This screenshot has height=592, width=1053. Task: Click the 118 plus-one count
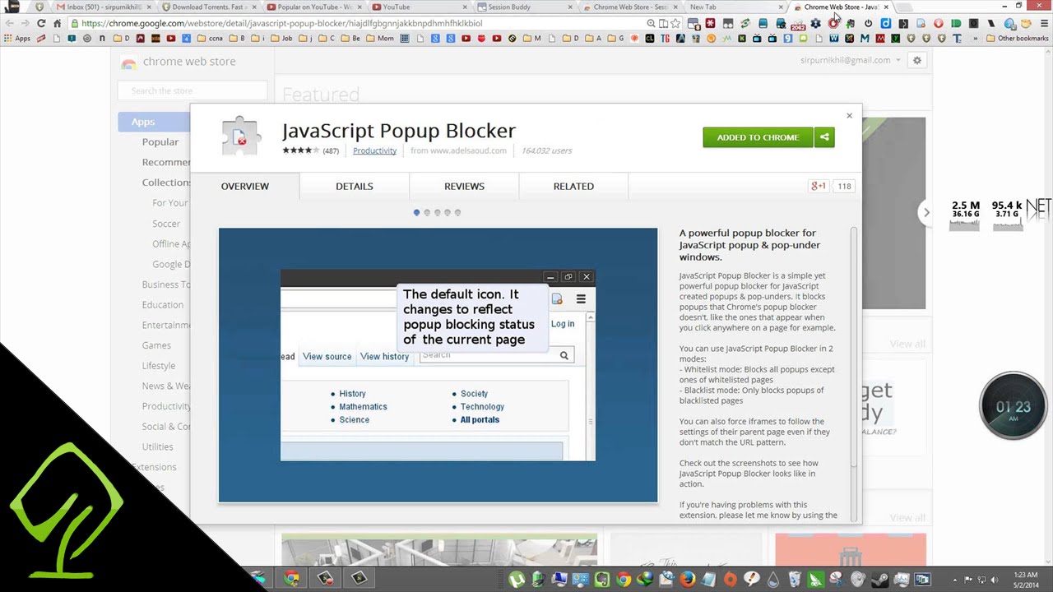pos(844,186)
